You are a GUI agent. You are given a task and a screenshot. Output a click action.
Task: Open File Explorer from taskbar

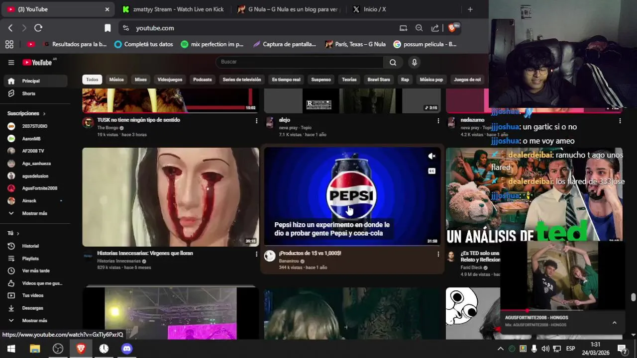tap(35, 349)
